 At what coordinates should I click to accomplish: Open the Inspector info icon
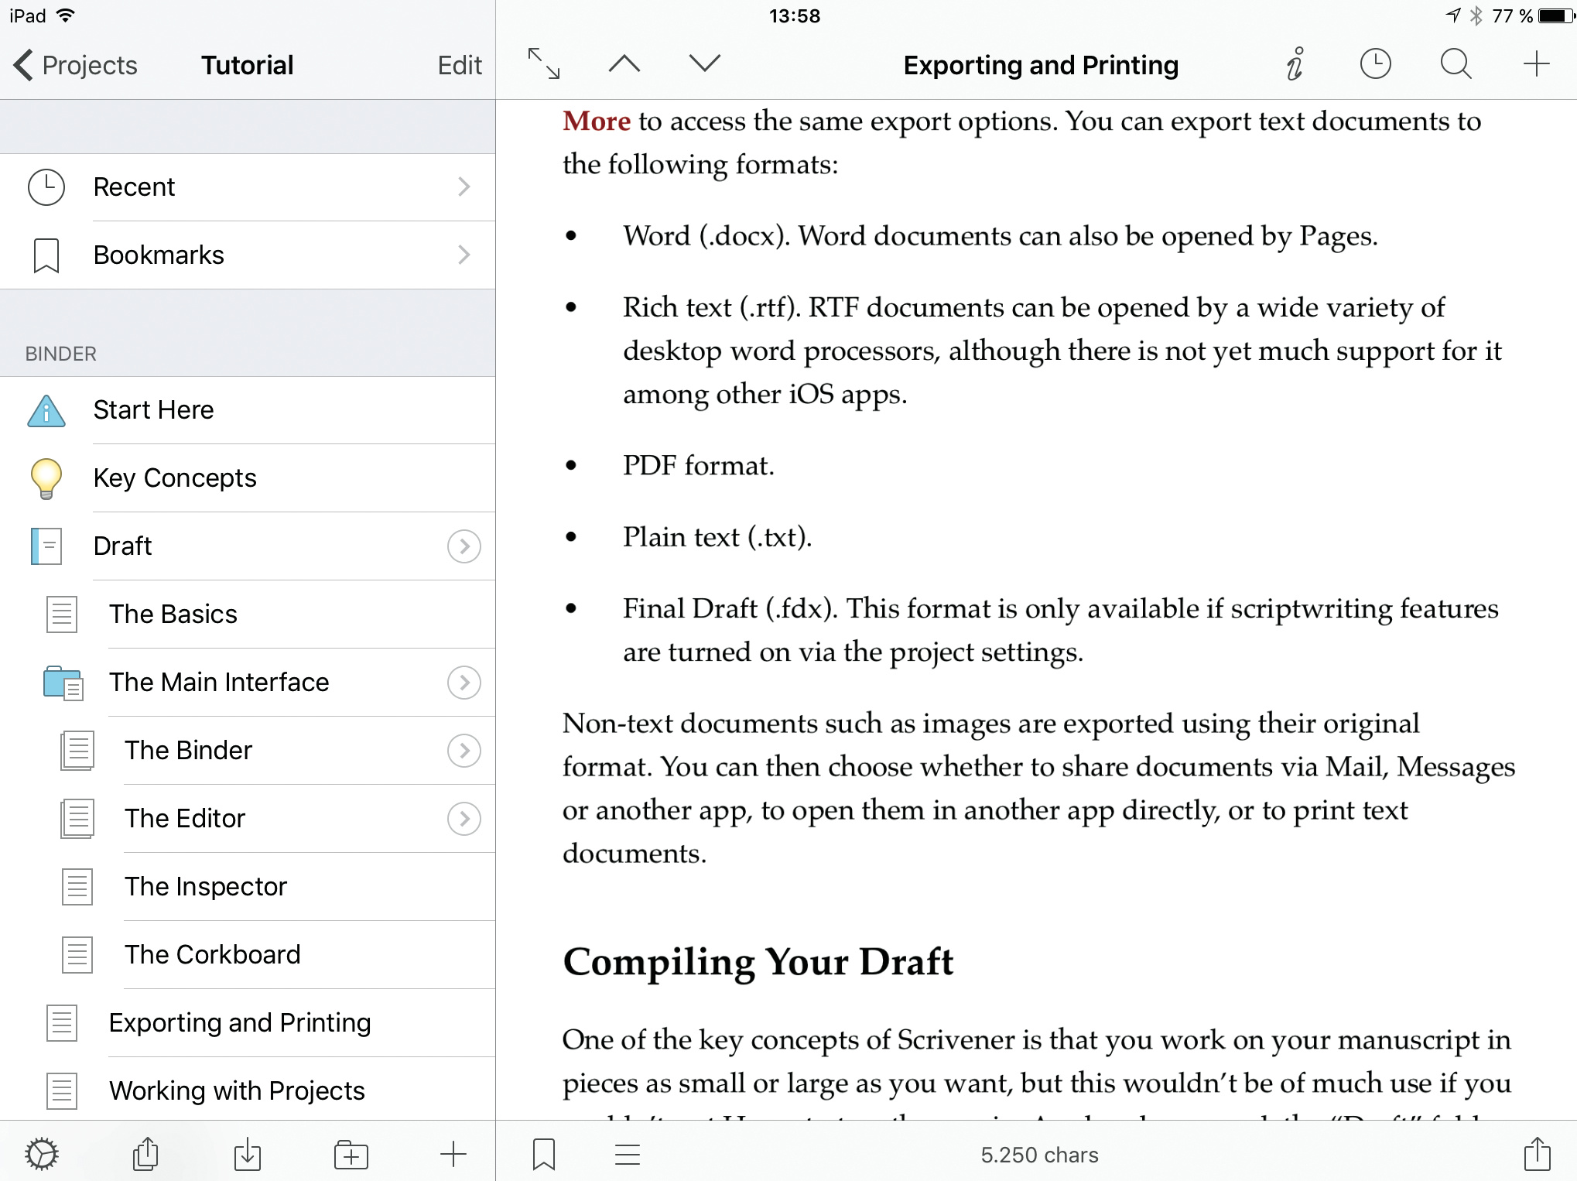coord(1295,64)
